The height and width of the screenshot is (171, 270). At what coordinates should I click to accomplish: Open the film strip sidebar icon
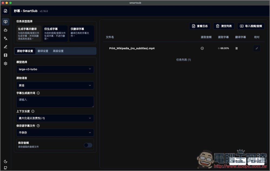pos(5,55)
